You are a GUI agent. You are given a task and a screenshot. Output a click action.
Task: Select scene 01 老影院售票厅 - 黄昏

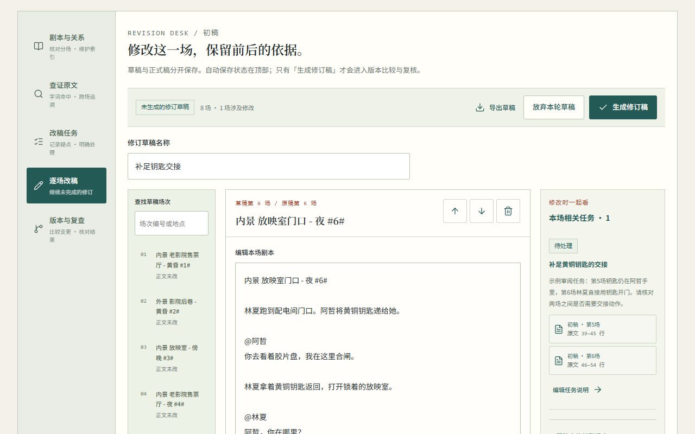[x=172, y=265]
